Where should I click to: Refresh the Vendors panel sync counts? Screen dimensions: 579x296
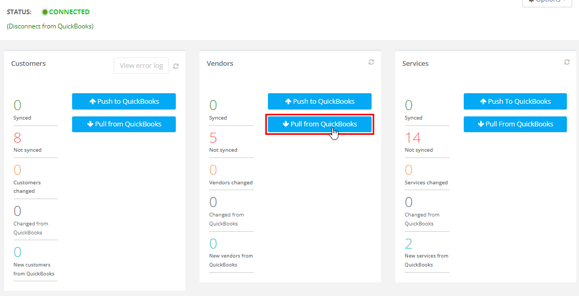pos(371,62)
